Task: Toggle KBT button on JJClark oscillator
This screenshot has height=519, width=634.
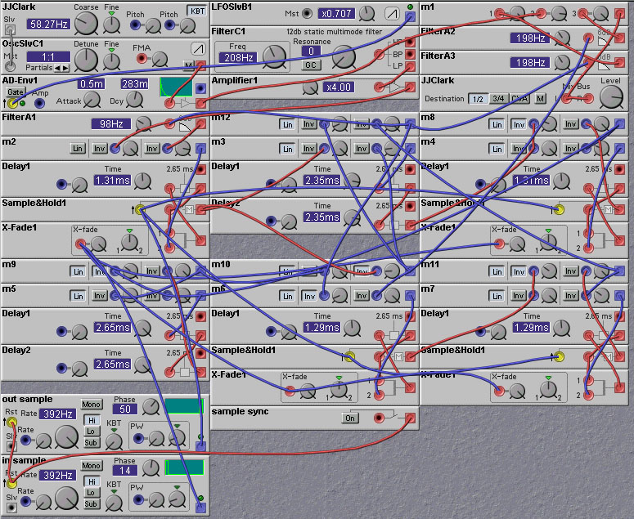Action: coord(197,11)
